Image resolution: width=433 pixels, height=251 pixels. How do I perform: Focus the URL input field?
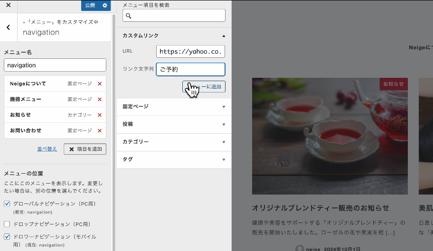190,52
